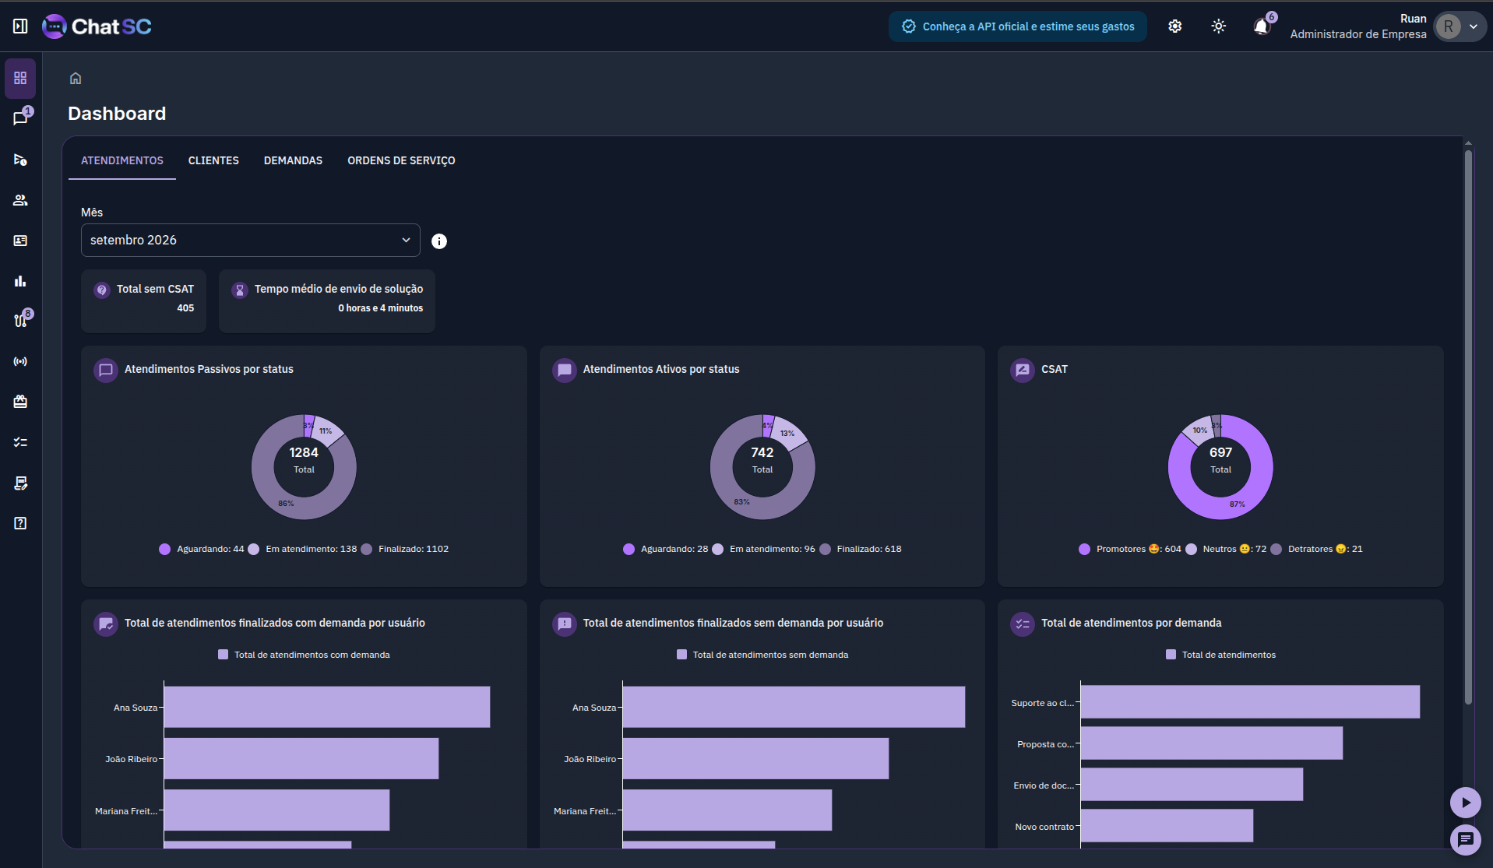
Task: Click the 'Total sem CSAT' card
Action: point(143,300)
